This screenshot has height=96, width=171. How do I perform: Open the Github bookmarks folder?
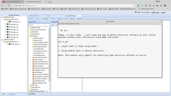pos(64,9)
